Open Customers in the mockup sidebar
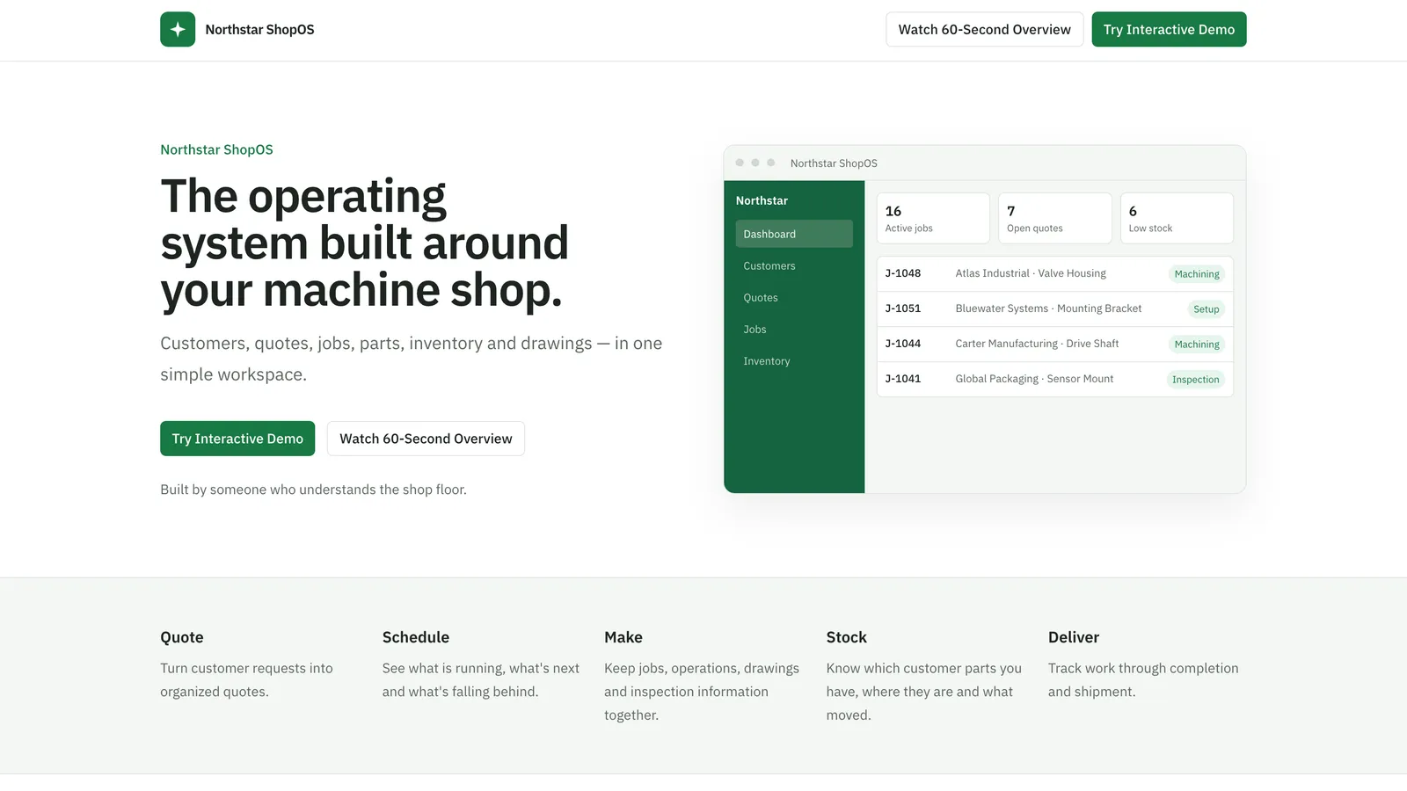Image resolution: width=1407 pixels, height=791 pixels. pos(794,265)
